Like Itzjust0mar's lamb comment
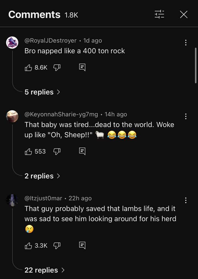The height and width of the screenshot is (279, 198). point(29,245)
